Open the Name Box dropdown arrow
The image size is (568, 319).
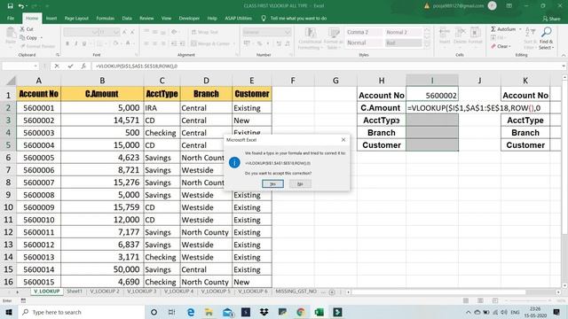35,66
